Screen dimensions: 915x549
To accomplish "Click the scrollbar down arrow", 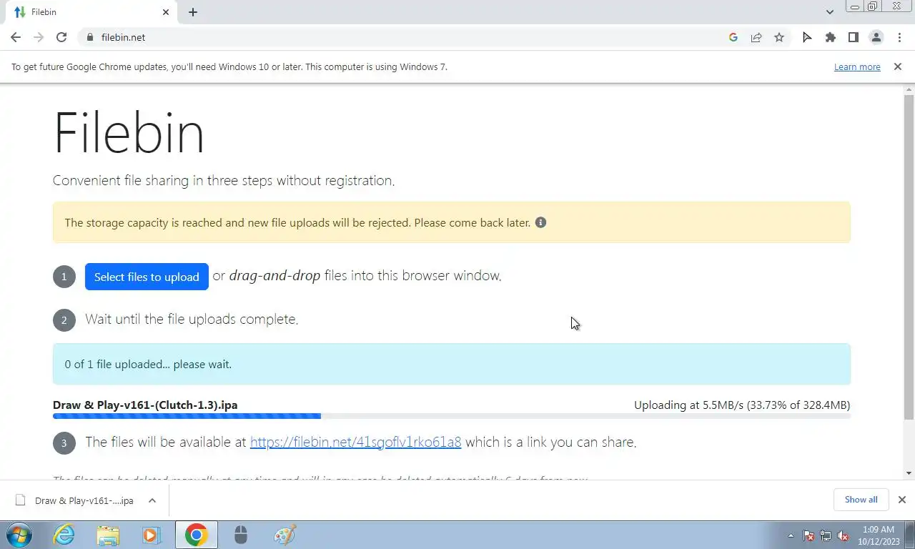I will 909,473.
